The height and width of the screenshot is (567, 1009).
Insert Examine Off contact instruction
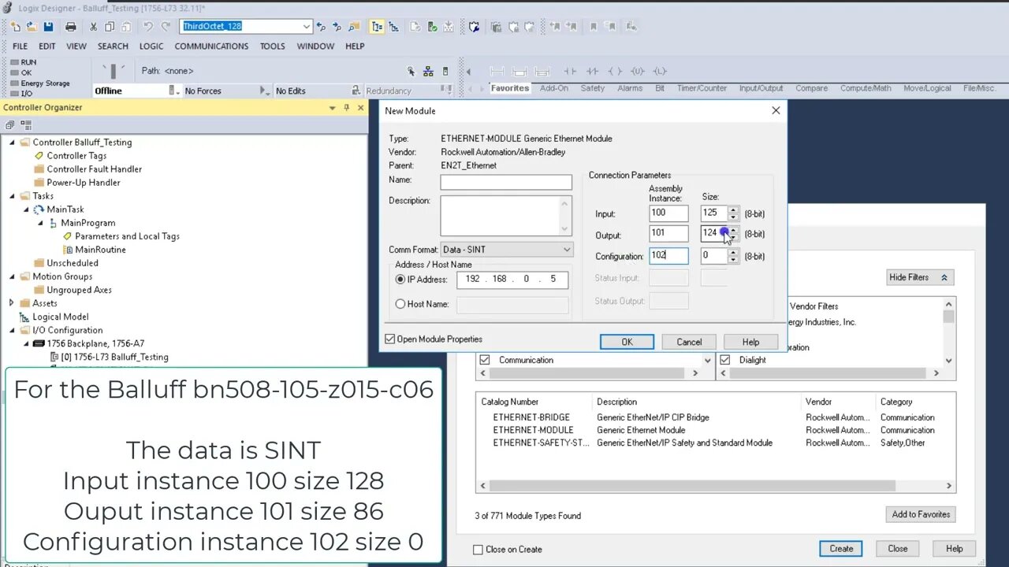[592, 72]
